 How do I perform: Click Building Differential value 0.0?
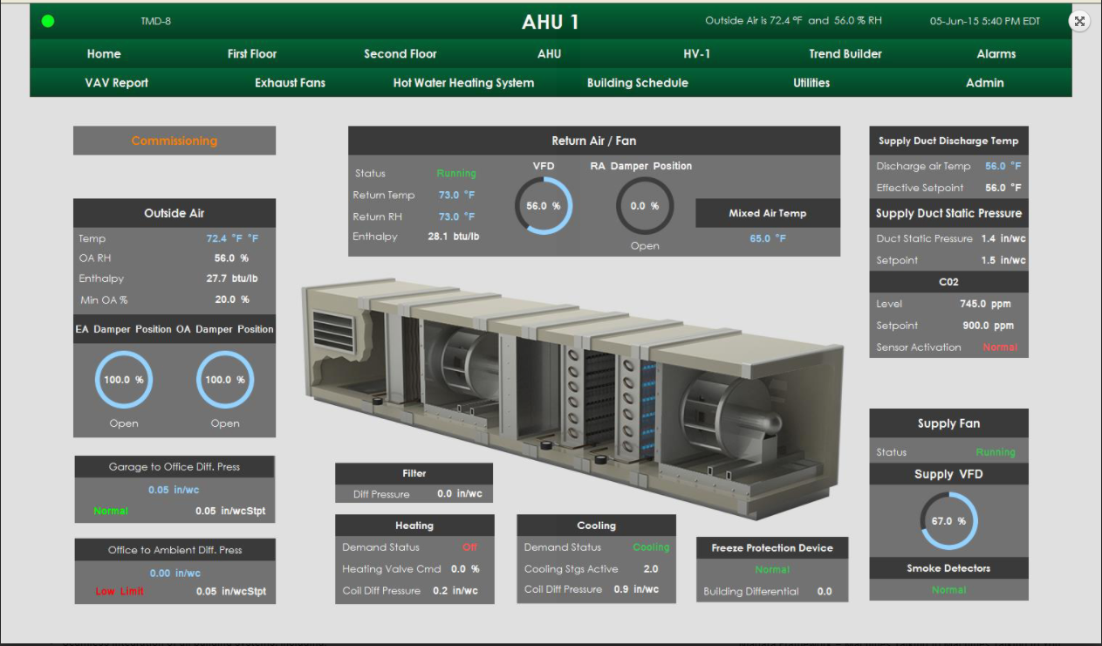(825, 592)
